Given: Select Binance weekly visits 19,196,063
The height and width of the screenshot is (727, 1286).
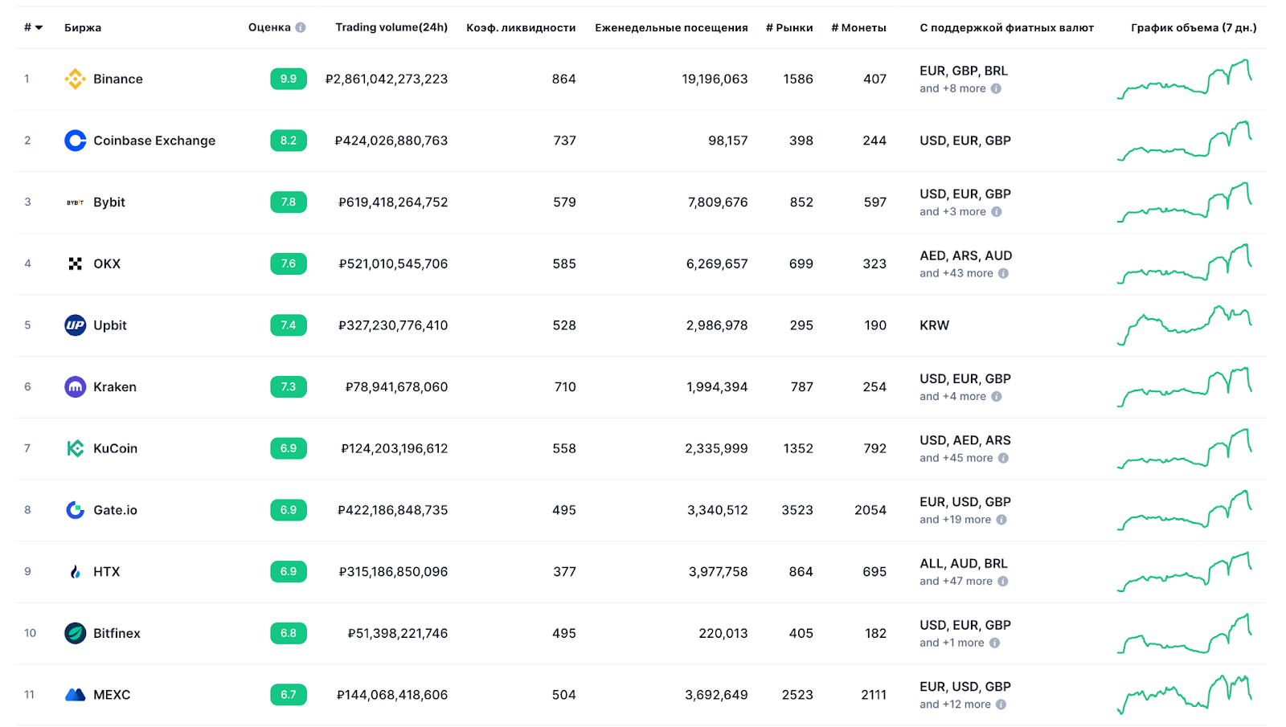Looking at the screenshot, I should [x=715, y=79].
